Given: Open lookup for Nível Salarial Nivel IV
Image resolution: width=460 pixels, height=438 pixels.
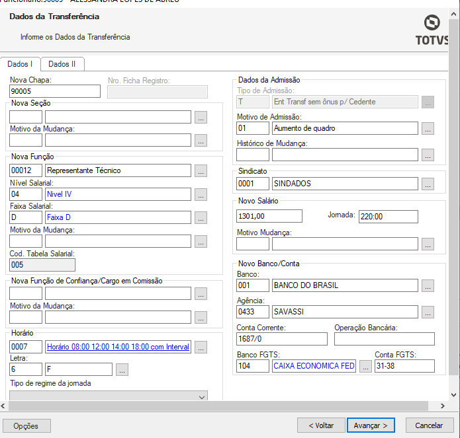Looking at the screenshot, I should 201,194.
